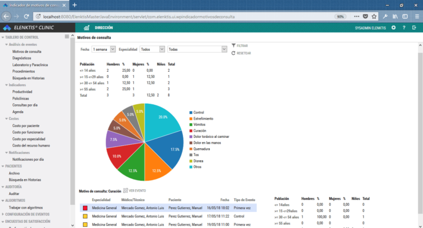Viewport: 423px width, 228px height.
Task: Click the Dirección chart icon
Action: coord(86,27)
